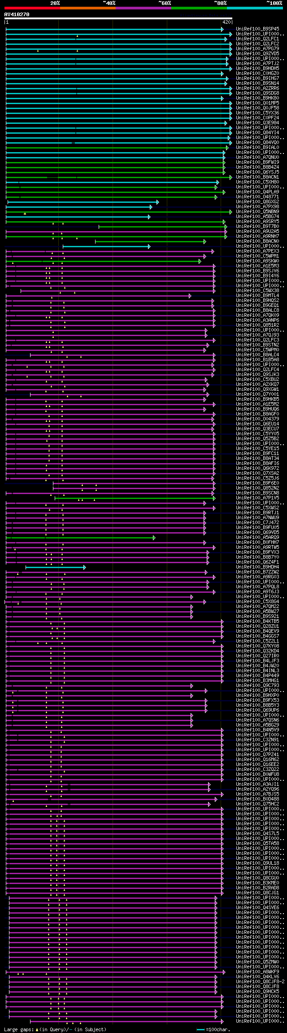Click the UniRef100_Q4PLA9 label

pyautogui.click(x=258, y=192)
